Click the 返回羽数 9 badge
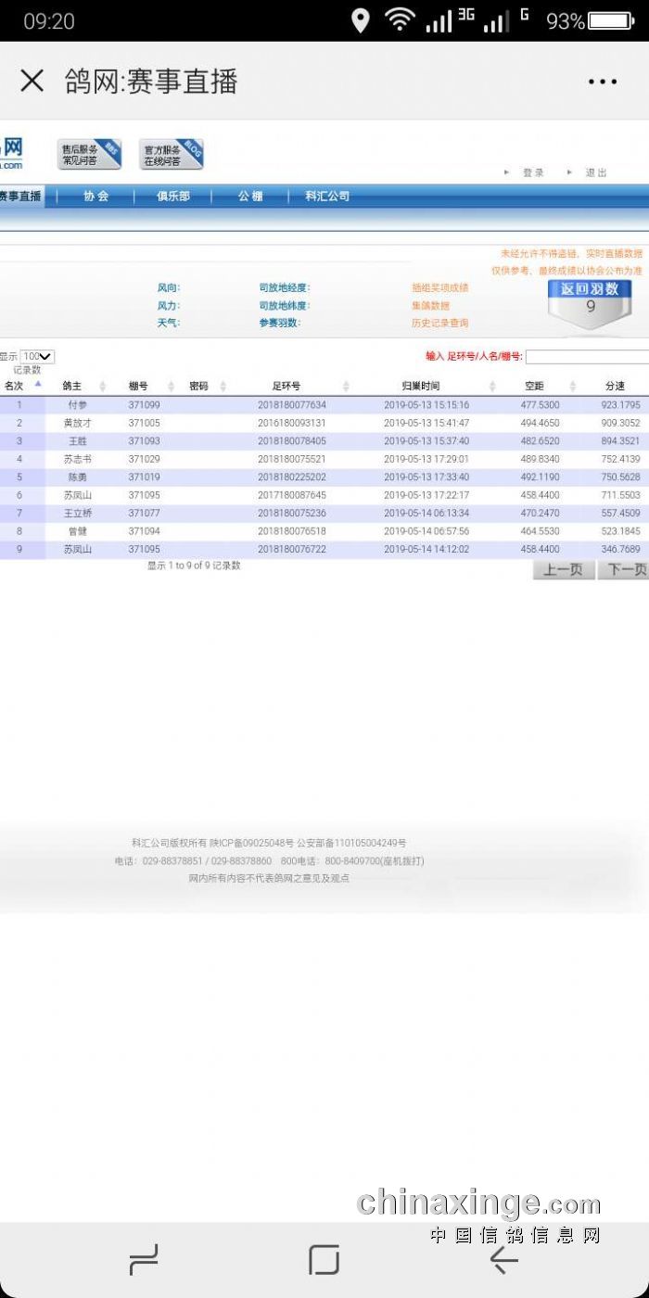The height and width of the screenshot is (1298, 649). coord(591,305)
